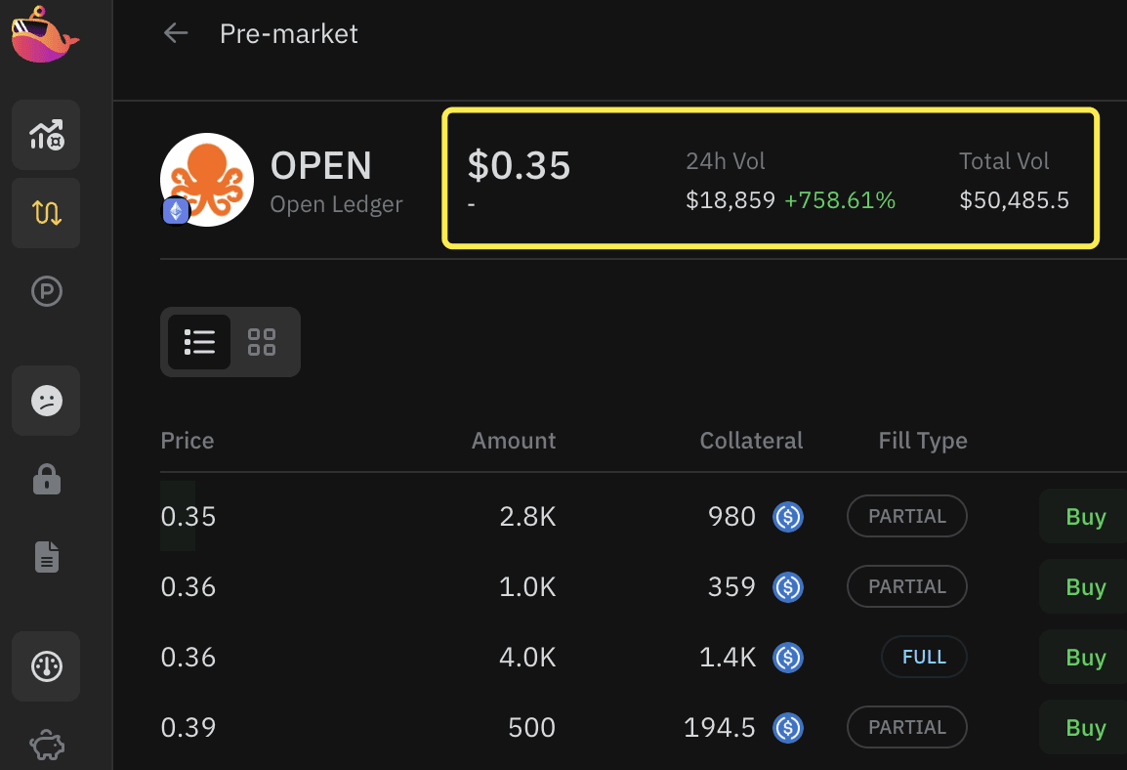Sort offers by Collateral column header
The height and width of the screenshot is (770, 1127).
tap(751, 441)
